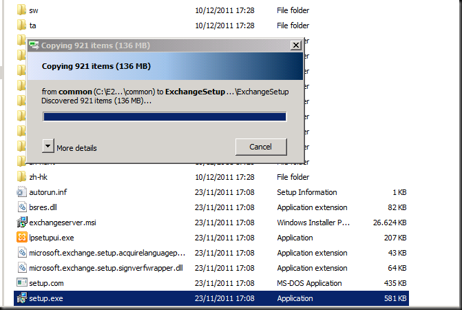
Task: Click the 207 KB size of lpsetupui.exe
Action: point(395,238)
